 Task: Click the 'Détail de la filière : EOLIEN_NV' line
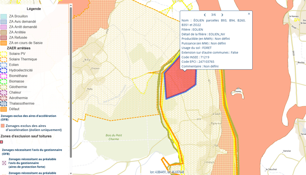point(203,34)
